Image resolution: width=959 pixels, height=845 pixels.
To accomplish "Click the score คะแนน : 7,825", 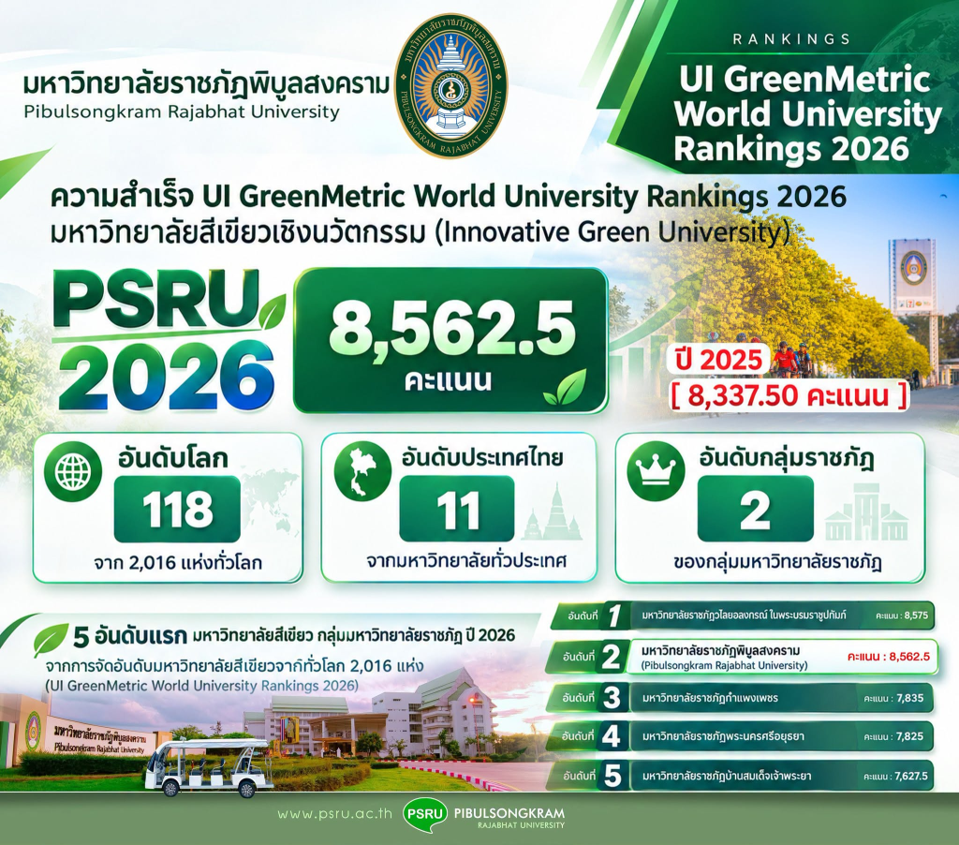I will click(893, 736).
